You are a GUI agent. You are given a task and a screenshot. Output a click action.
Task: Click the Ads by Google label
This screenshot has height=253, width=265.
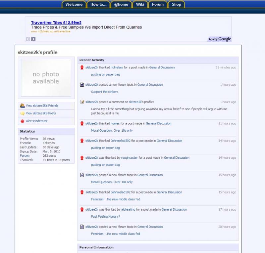219,39
